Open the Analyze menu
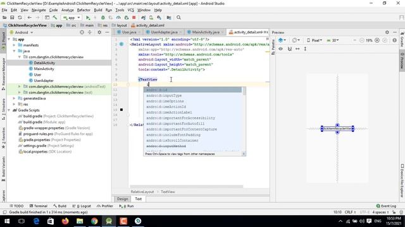The image size is (405, 227). coord(68,10)
